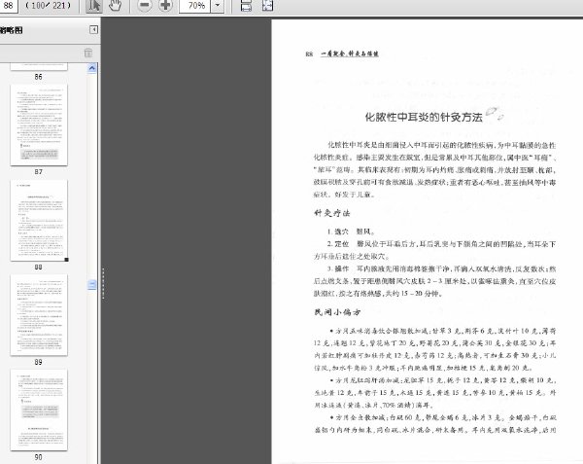Viewport: 583px width, 464px height.
Task: Click the article title 化脓性中耳炎的针灸方法
Action: pyautogui.click(x=424, y=117)
